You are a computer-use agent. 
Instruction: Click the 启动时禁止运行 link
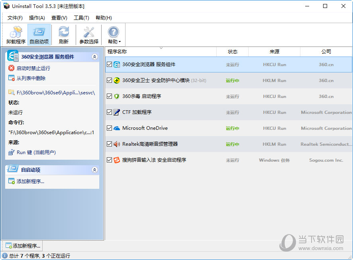tap(33, 68)
